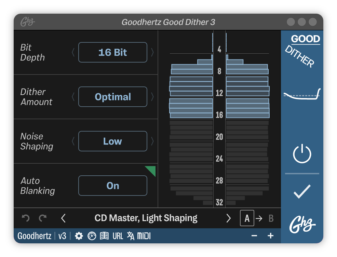
Task: Click the MIDI mapping icon
Action: coord(145,236)
